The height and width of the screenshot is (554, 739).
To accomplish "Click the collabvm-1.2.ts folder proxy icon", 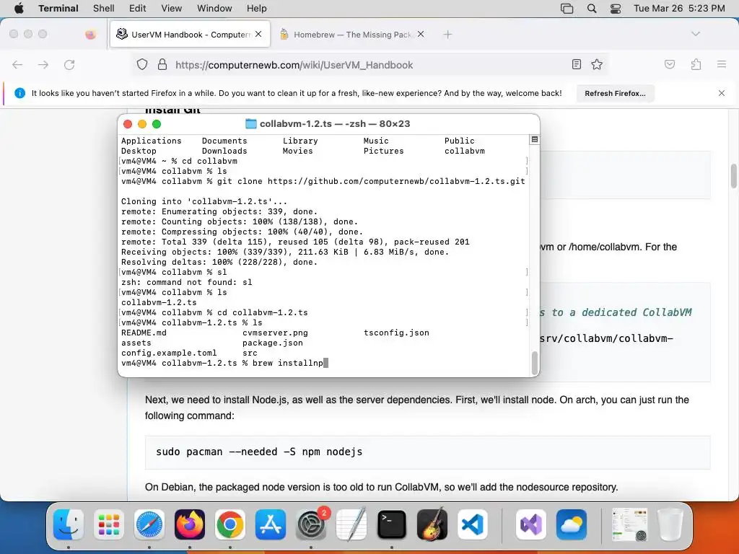I will click(251, 124).
